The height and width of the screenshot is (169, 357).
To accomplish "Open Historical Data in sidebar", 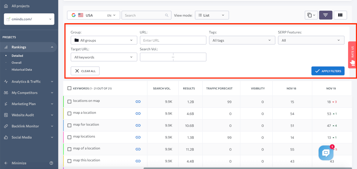I will [22, 70].
